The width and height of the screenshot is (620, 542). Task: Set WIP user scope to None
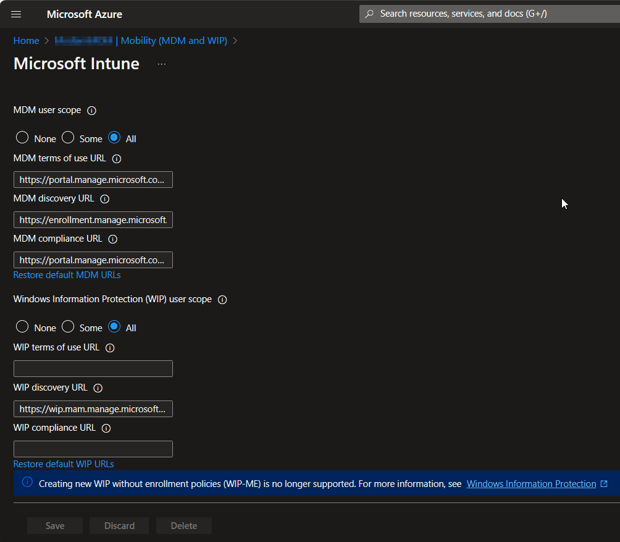(22, 326)
